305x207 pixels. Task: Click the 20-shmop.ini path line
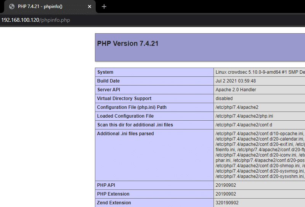pos(258,166)
